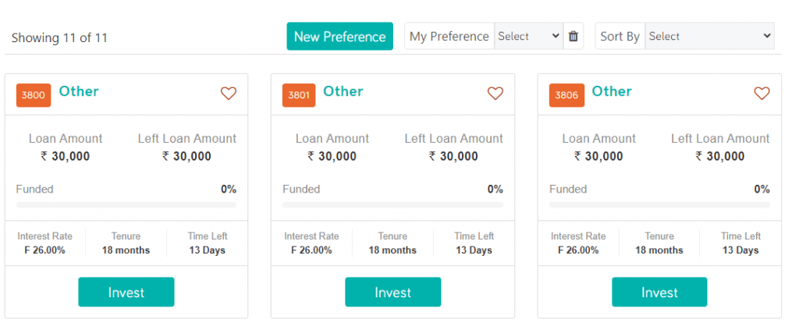Click orange 3800 loan ID badge
The height and width of the screenshot is (326, 799).
click(34, 95)
